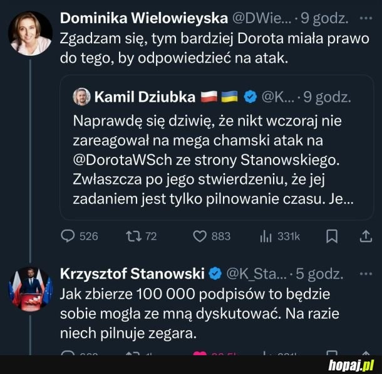Click the Krzysztof Stanowski display name
This screenshot has height=374, width=382.
pyautogui.click(x=132, y=274)
